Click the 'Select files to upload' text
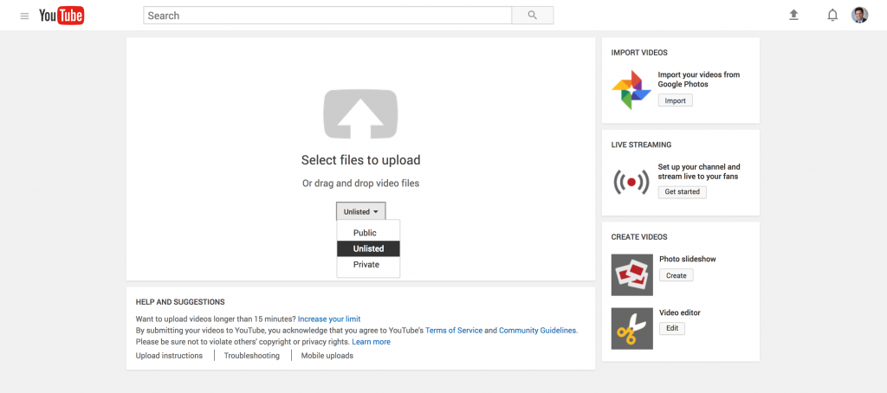 (361, 160)
